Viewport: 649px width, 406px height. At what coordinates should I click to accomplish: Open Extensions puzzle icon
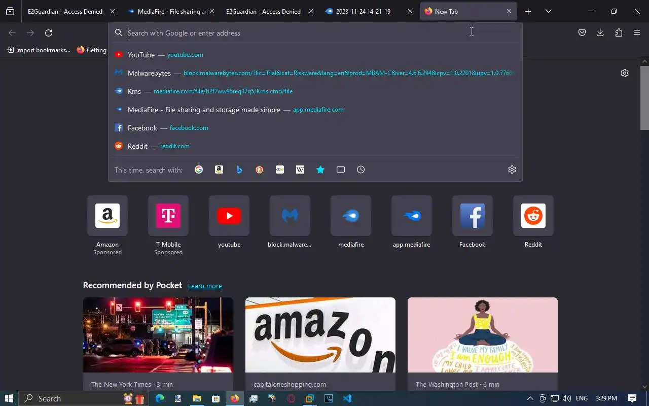(x=619, y=33)
